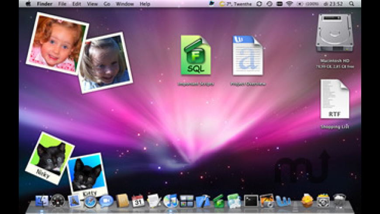The width and height of the screenshot is (380, 214).
Task: Open the Finder menu
Action: click(x=45, y=4)
